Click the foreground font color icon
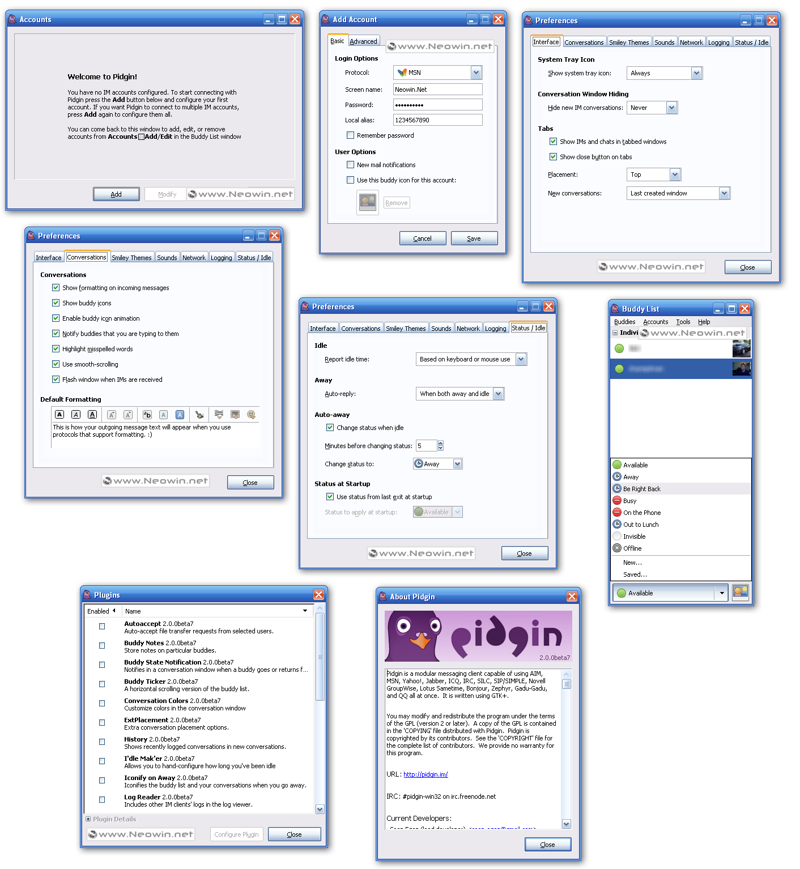 (x=163, y=415)
